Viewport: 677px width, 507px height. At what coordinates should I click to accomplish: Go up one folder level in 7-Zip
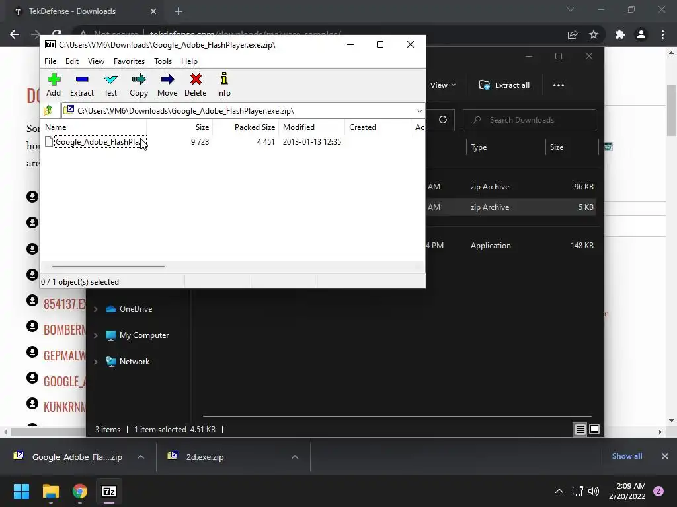tap(49, 110)
